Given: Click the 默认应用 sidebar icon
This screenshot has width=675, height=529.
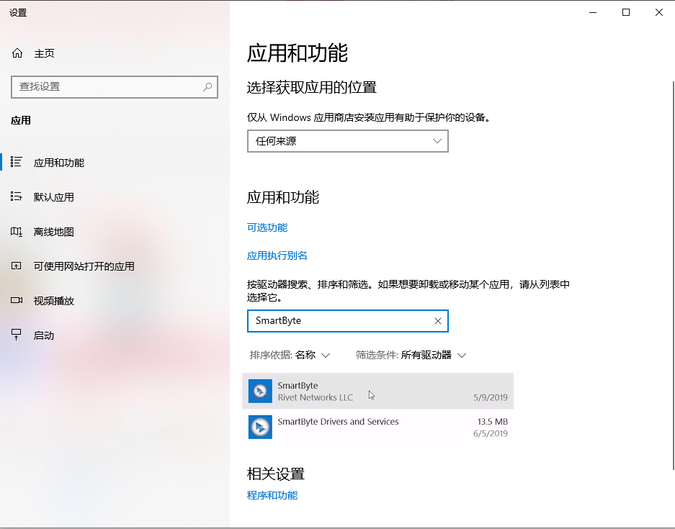Looking at the screenshot, I should 17,196.
